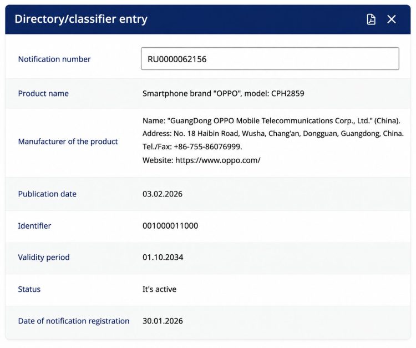The height and width of the screenshot is (348, 416).
Task: Export the entry as PDF
Action: [x=371, y=19]
